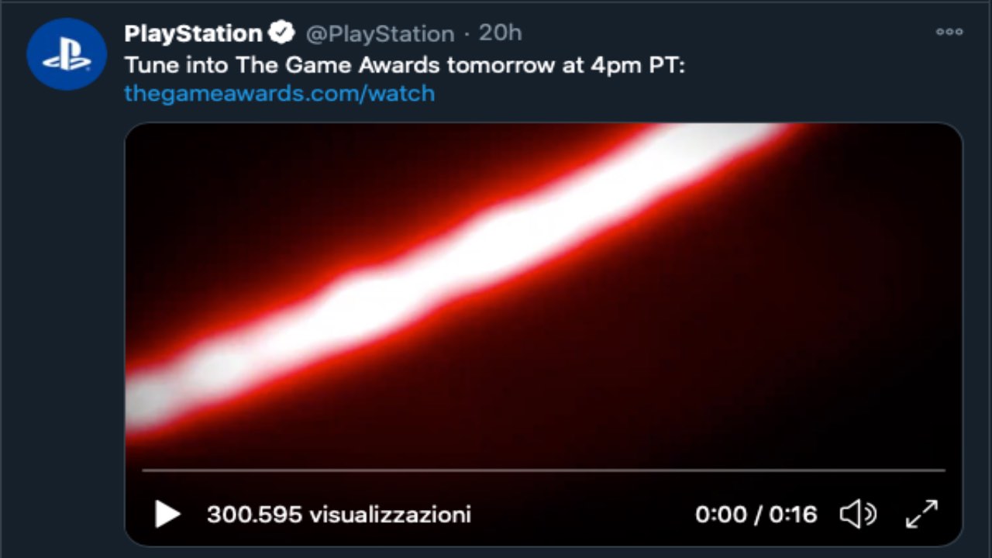Click the 20h tweet timestamp

click(x=500, y=33)
